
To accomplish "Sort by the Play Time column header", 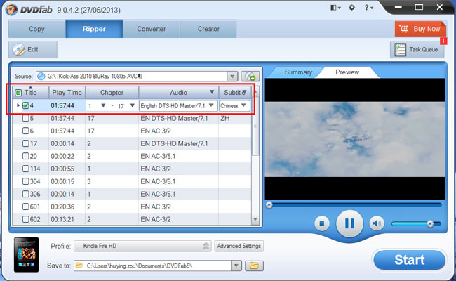I will (x=67, y=93).
